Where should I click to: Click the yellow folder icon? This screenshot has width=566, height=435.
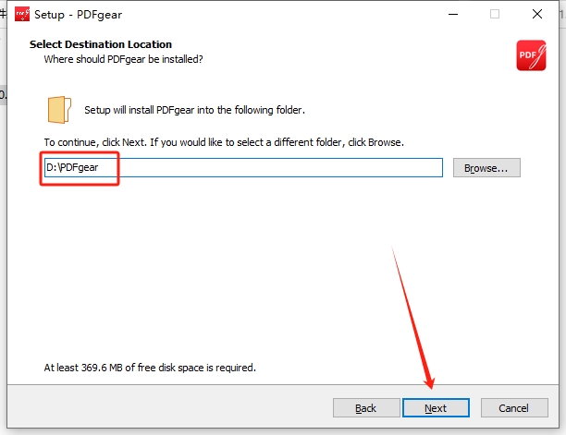pyautogui.click(x=59, y=110)
